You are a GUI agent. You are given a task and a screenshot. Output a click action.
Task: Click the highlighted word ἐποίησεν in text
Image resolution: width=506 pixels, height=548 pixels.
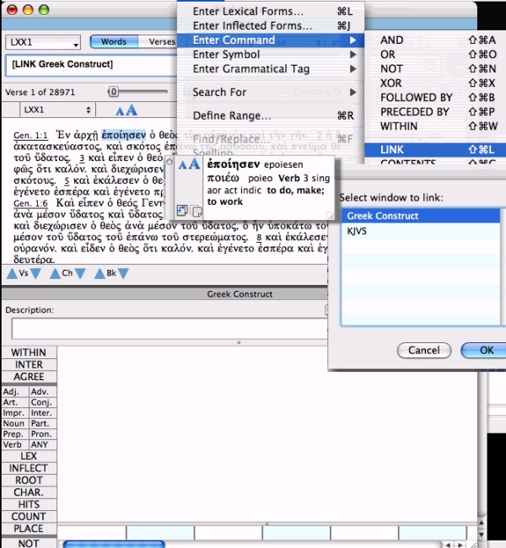[x=124, y=135]
